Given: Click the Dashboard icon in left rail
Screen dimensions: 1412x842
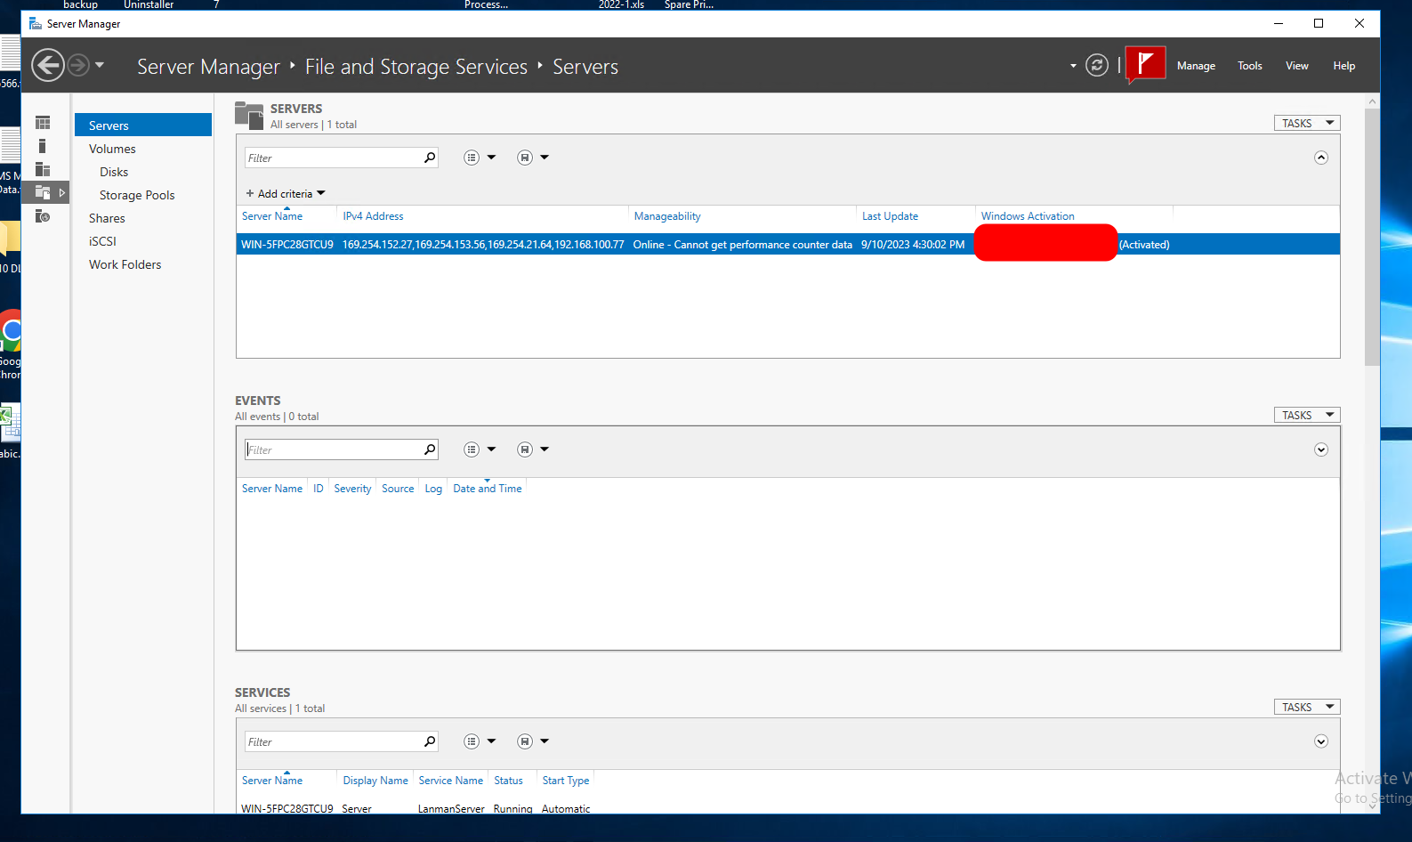Looking at the screenshot, I should click(x=43, y=123).
